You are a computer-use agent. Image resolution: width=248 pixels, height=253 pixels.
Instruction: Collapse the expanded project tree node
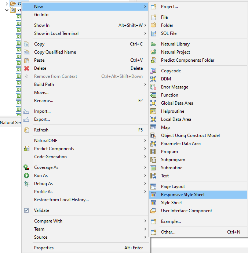7,10
